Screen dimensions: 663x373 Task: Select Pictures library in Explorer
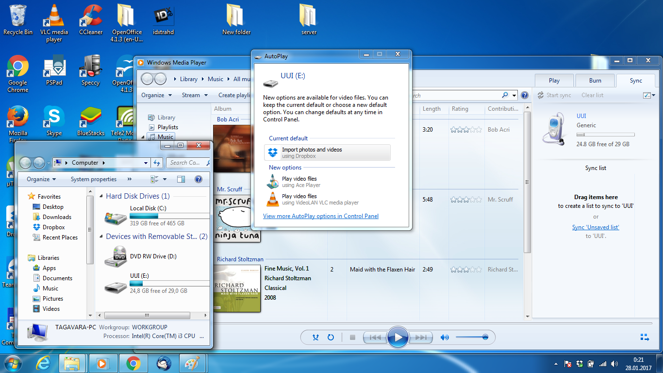pos(48,299)
